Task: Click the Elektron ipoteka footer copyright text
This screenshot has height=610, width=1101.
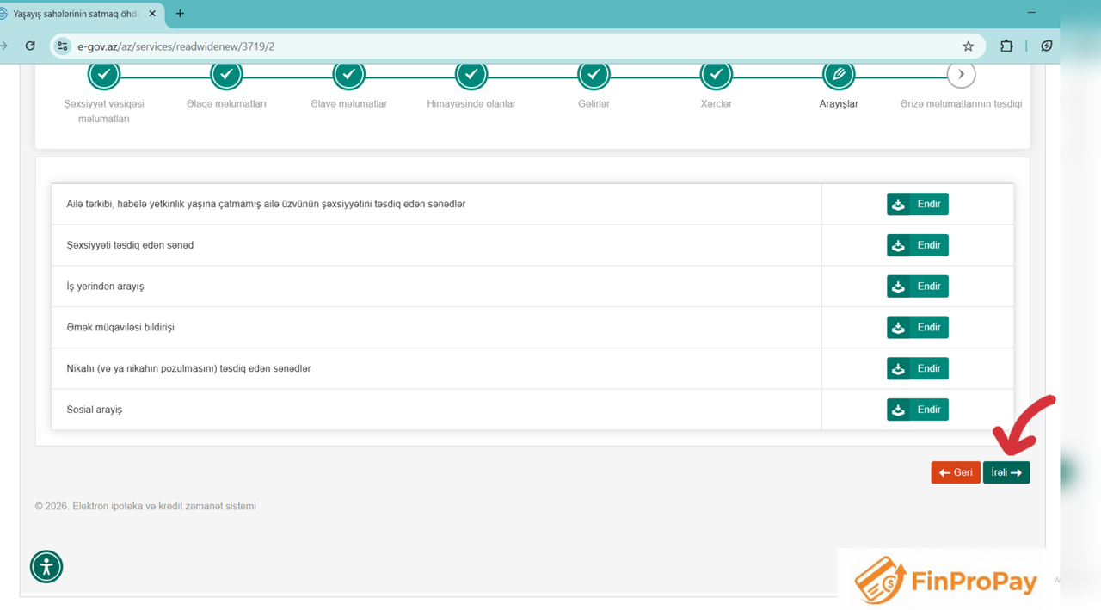Action: coord(145,506)
